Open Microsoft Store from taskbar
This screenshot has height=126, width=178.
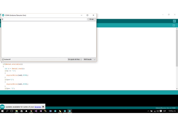pos(22,111)
